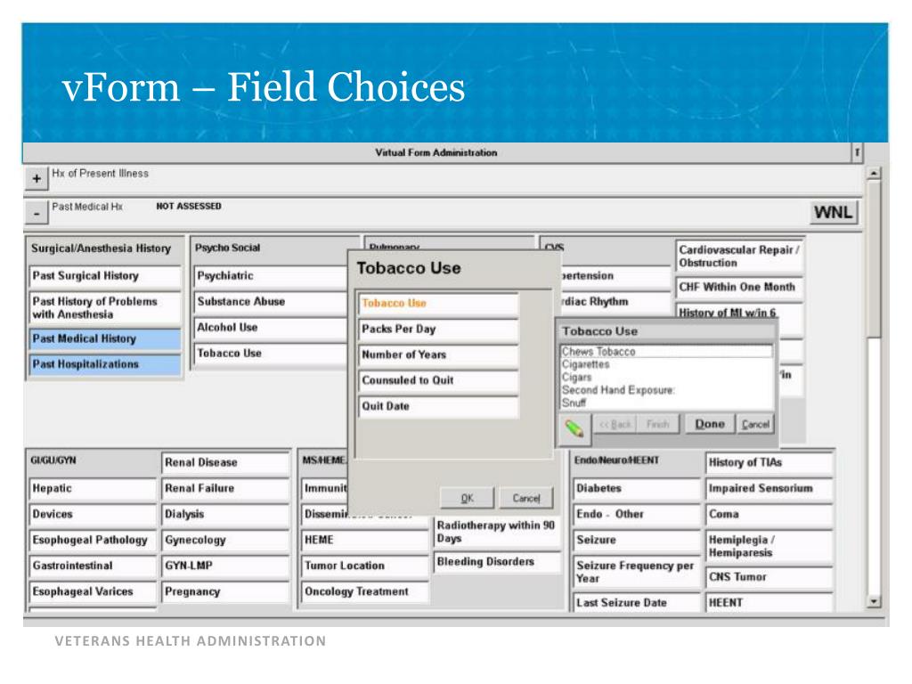Viewport: 912px width, 684px height.
Task: Open the Substance Abuse item
Action: point(271,302)
